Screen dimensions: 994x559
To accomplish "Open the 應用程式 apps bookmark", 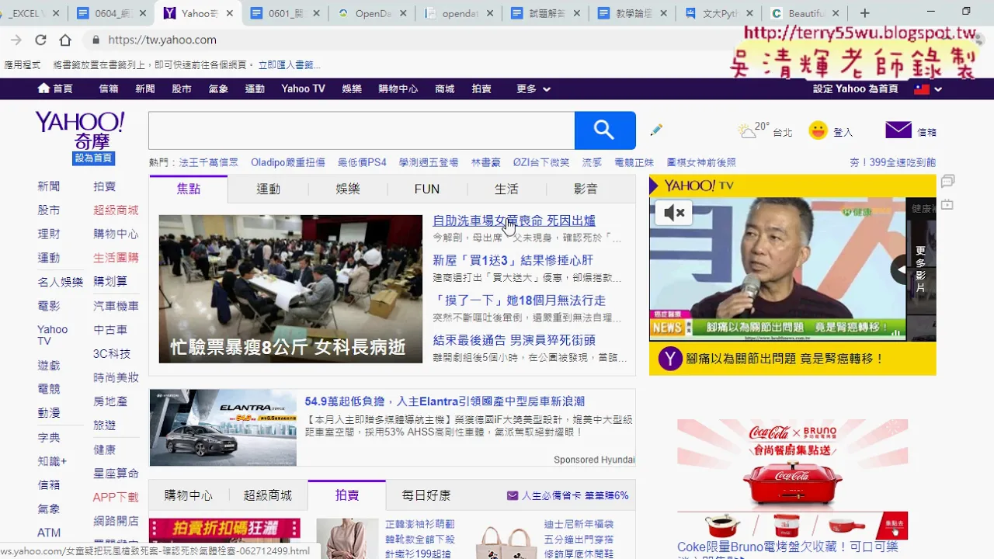I will (22, 65).
